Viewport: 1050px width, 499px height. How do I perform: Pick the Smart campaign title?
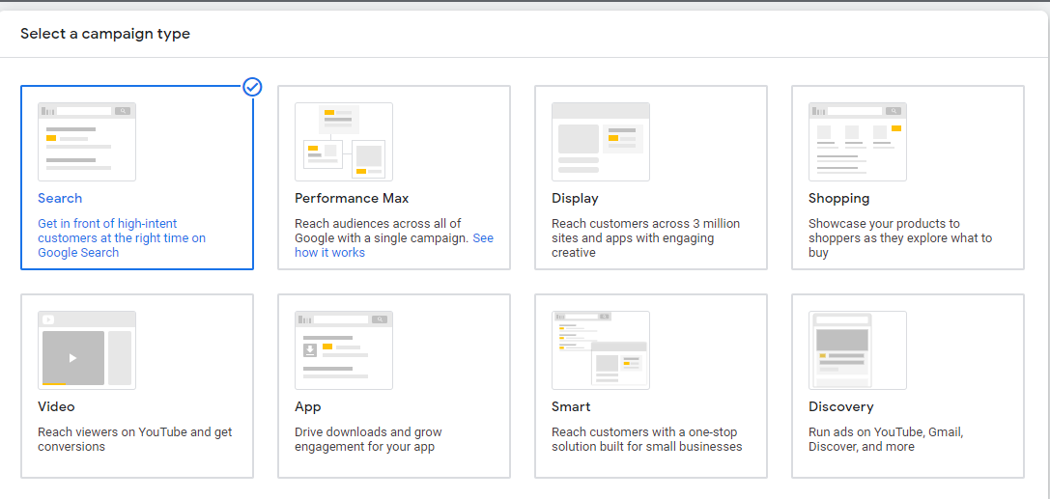coord(571,406)
